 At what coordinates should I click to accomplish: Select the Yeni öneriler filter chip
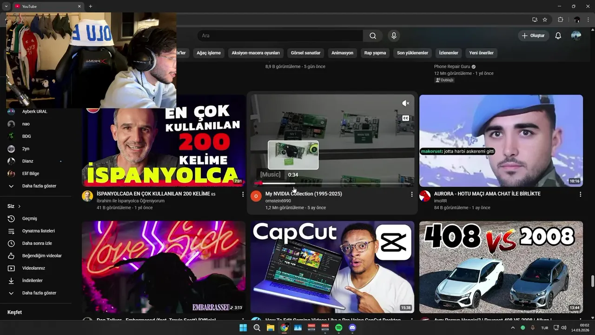[x=482, y=53]
